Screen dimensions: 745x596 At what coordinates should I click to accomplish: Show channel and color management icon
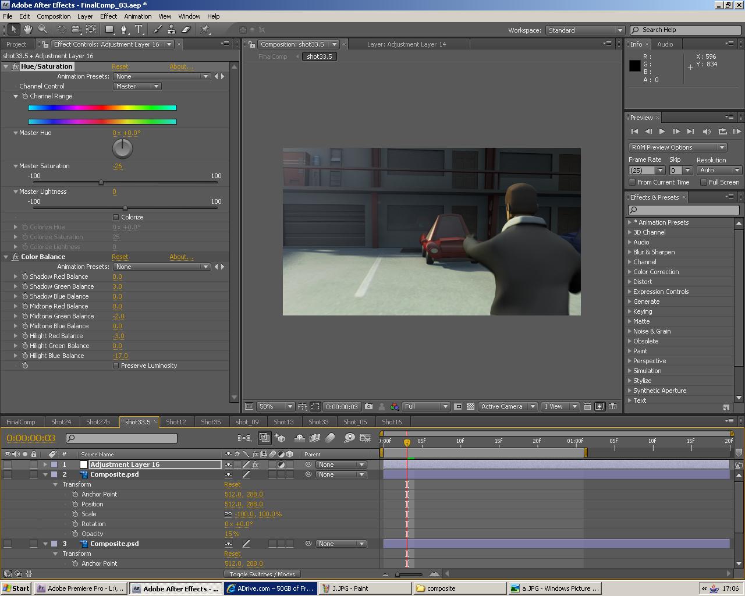(395, 407)
